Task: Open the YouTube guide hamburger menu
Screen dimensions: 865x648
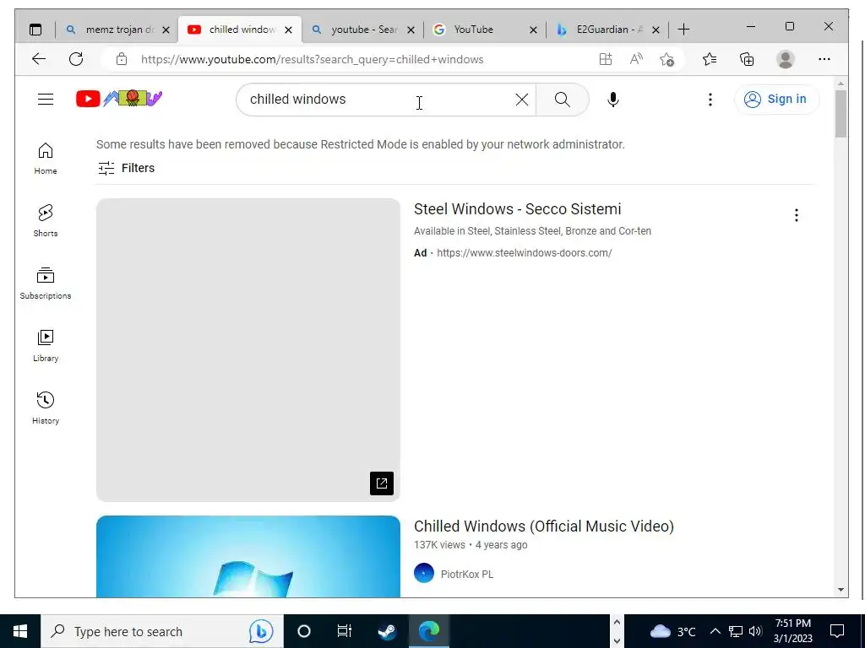Action: click(46, 100)
